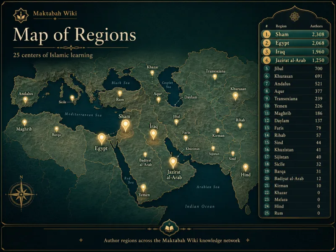336x252 pixels.
Task: Click the Badiyat al-Arab list row
Action: pos(295,178)
